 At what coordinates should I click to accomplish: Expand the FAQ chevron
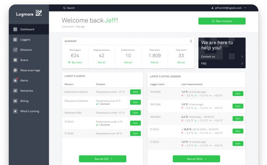click(x=242, y=63)
